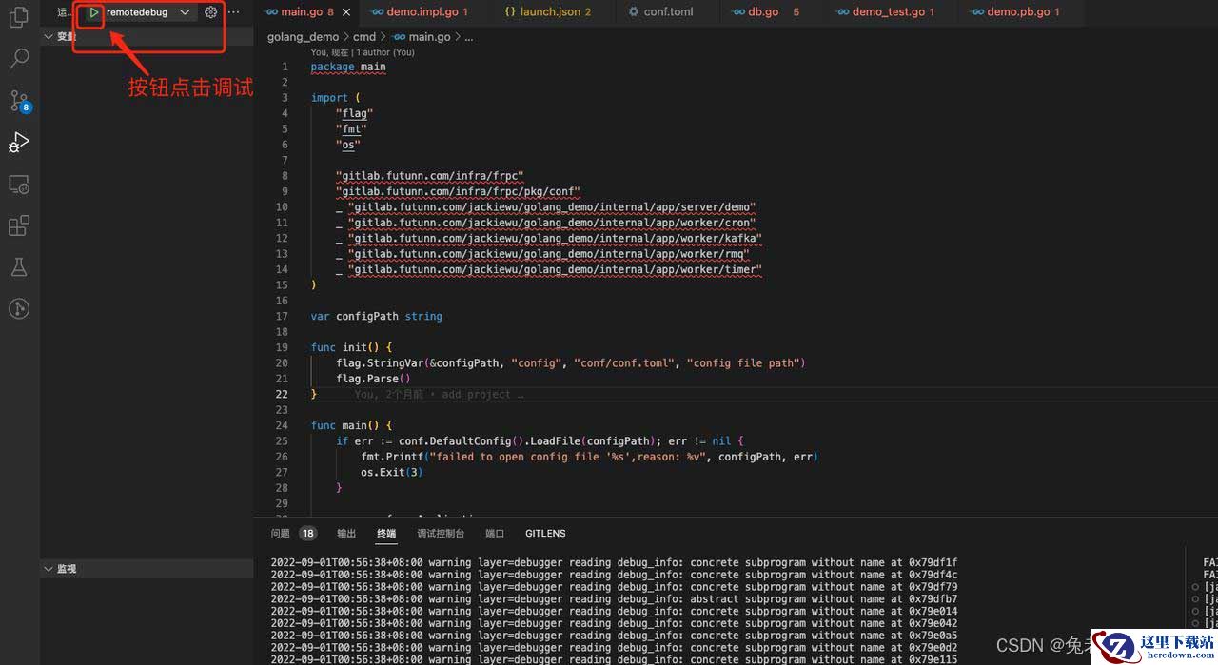Screen dimensions: 1218x665
Task: Click the conf.DefaultConfig().LoadFile line
Action: [x=540, y=440]
